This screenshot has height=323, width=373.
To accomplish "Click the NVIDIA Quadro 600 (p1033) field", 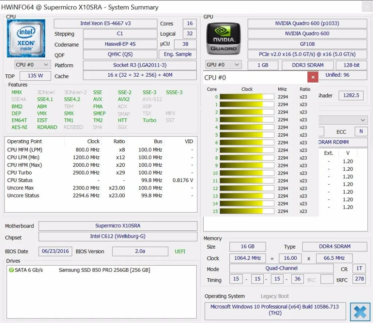I will point(307,23).
